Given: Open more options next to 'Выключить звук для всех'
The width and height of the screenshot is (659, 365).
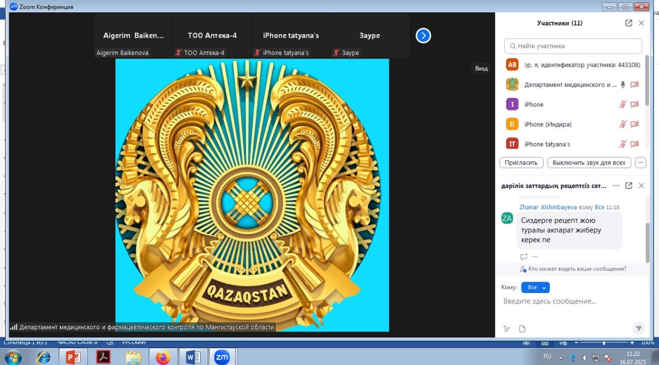Looking at the screenshot, I should 641,163.
